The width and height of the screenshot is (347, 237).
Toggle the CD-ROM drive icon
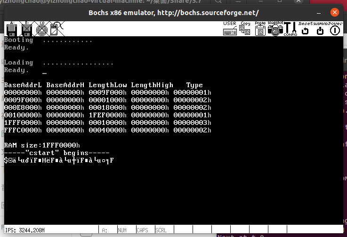pyautogui.click(x=42, y=29)
